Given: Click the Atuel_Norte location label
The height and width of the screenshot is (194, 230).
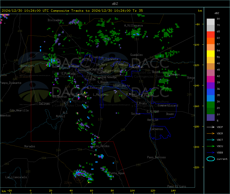Looking at the screenshot, I should [121, 86].
